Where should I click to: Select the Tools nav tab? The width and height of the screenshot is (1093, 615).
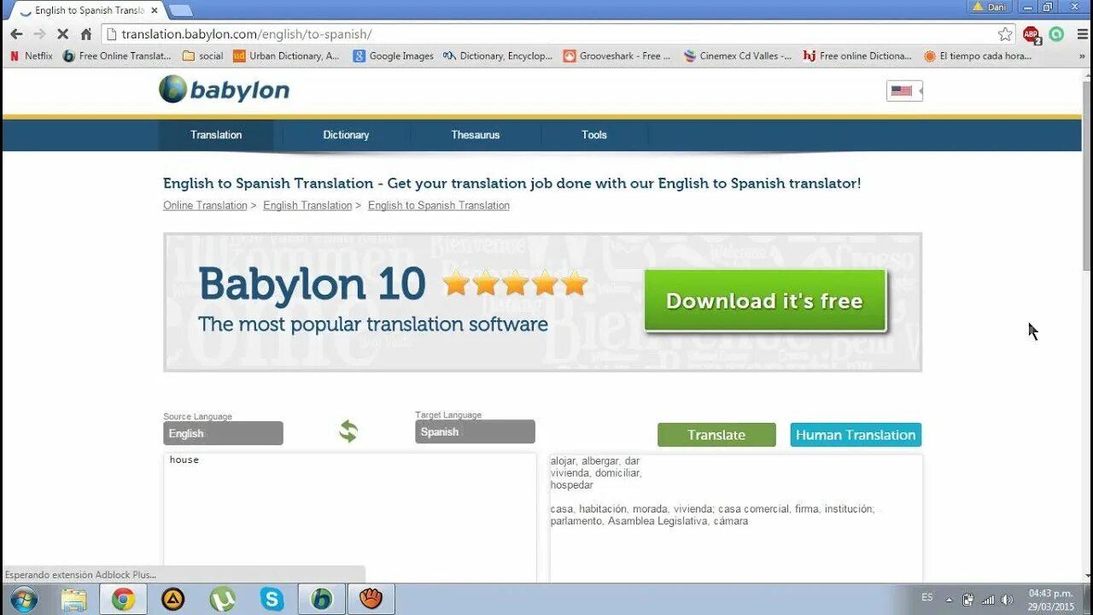(594, 135)
